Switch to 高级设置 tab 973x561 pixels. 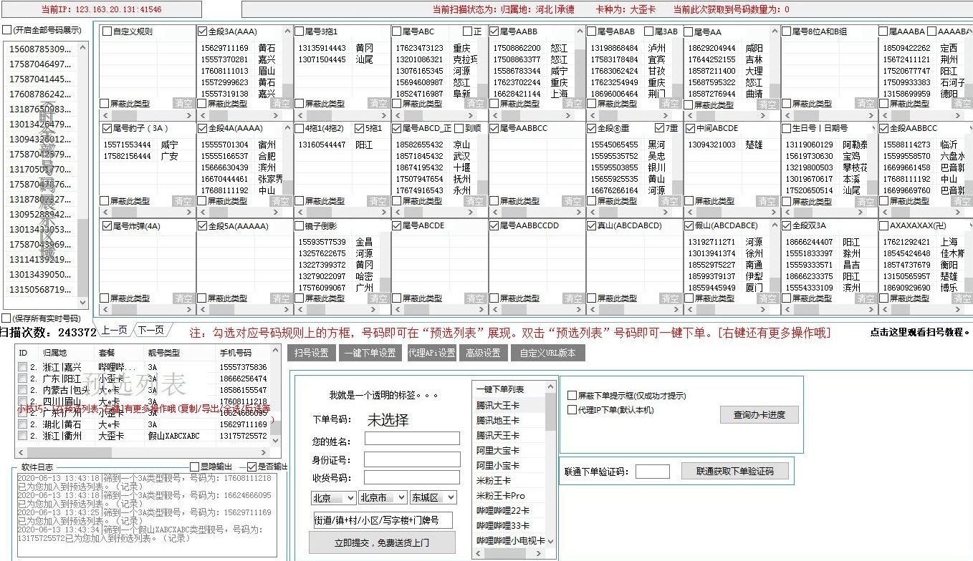[x=484, y=353]
